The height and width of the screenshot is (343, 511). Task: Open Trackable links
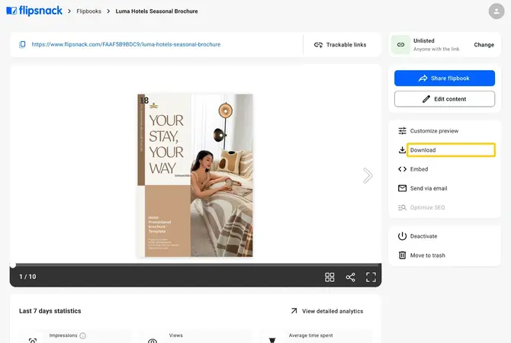[x=340, y=45]
